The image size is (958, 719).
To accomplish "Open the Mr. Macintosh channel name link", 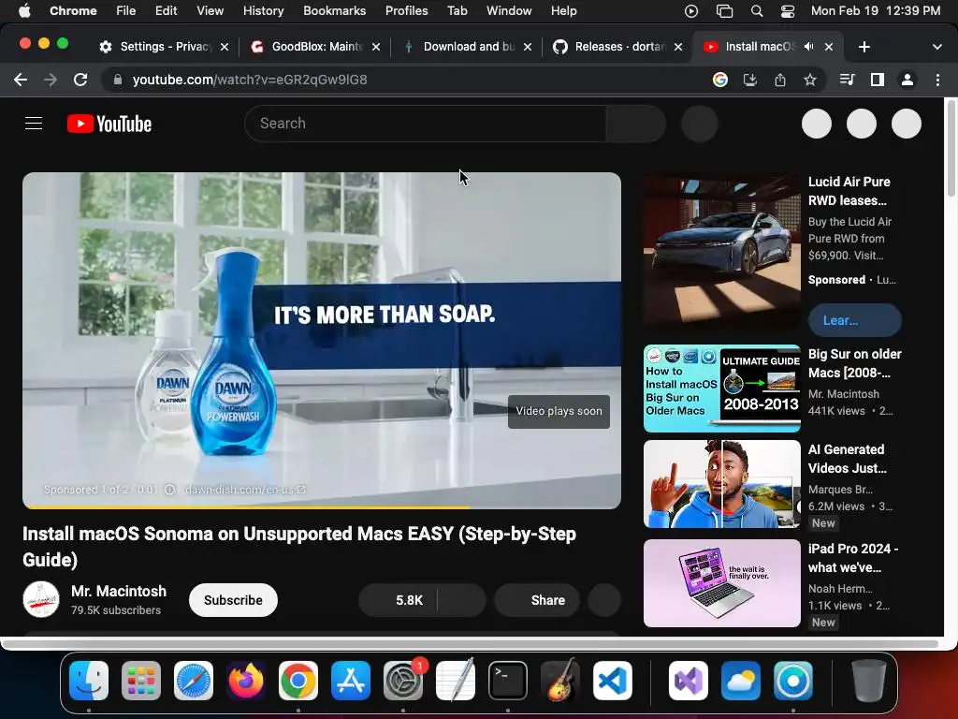I will coord(119,592).
